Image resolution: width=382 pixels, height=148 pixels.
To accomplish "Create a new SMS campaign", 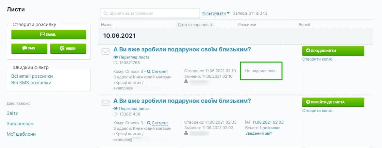I will (x=29, y=48).
